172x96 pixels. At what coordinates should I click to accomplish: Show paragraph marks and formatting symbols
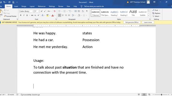(x=87, y=11)
